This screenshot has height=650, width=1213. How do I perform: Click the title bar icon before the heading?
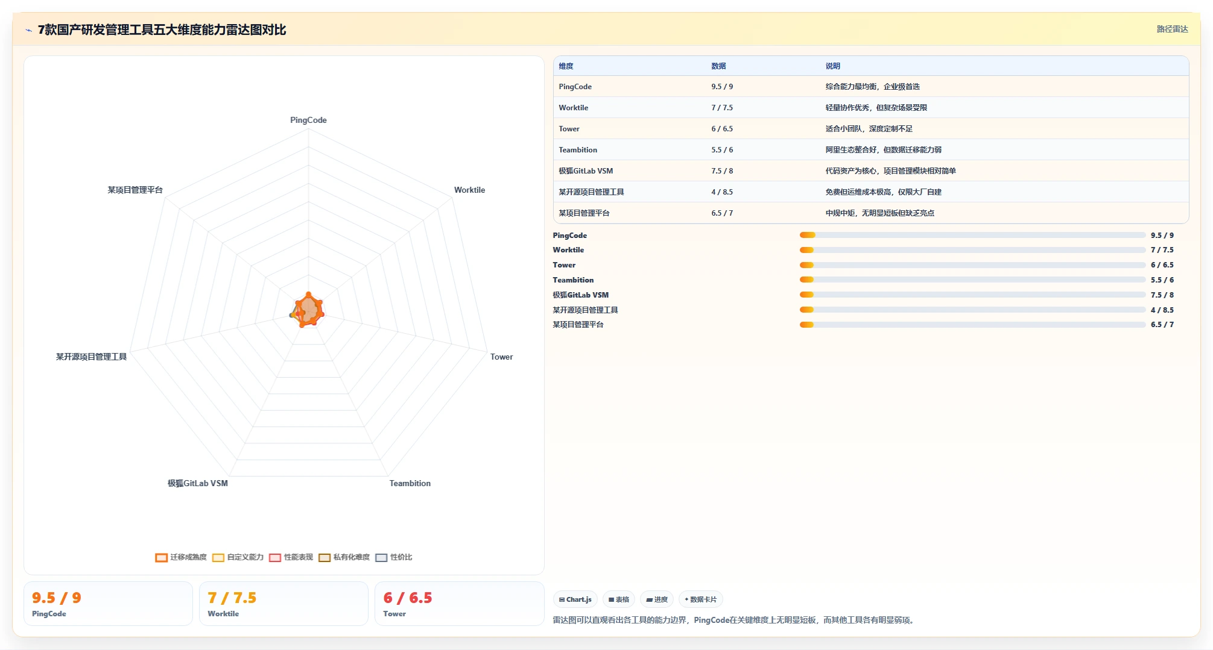point(28,30)
